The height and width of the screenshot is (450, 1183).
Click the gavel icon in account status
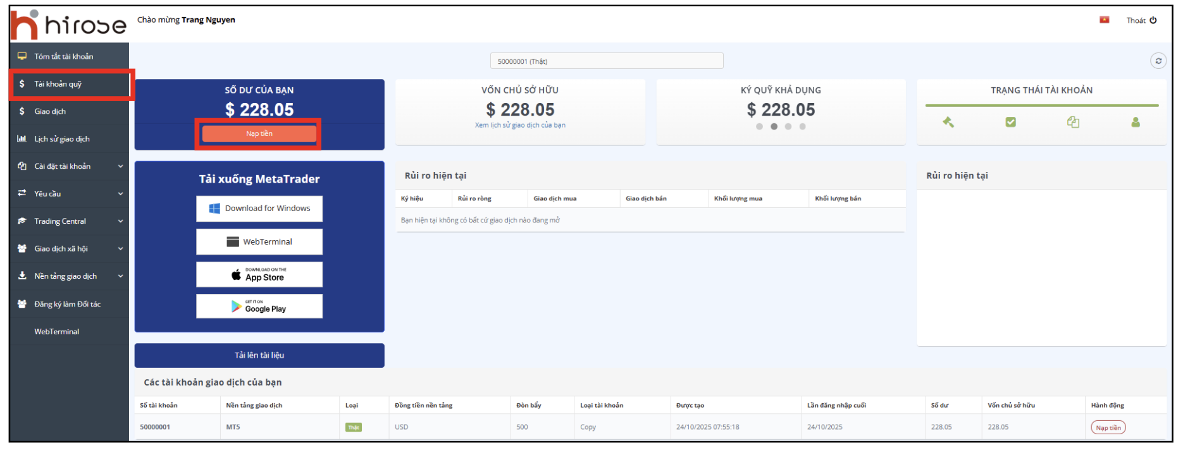click(948, 122)
